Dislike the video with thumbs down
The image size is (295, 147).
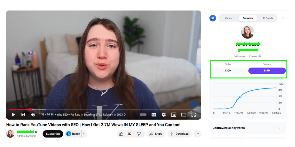(x=139, y=134)
